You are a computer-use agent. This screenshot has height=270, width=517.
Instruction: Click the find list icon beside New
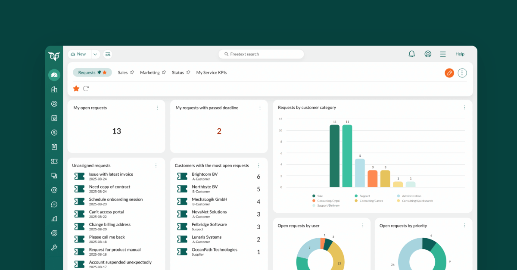click(x=108, y=54)
